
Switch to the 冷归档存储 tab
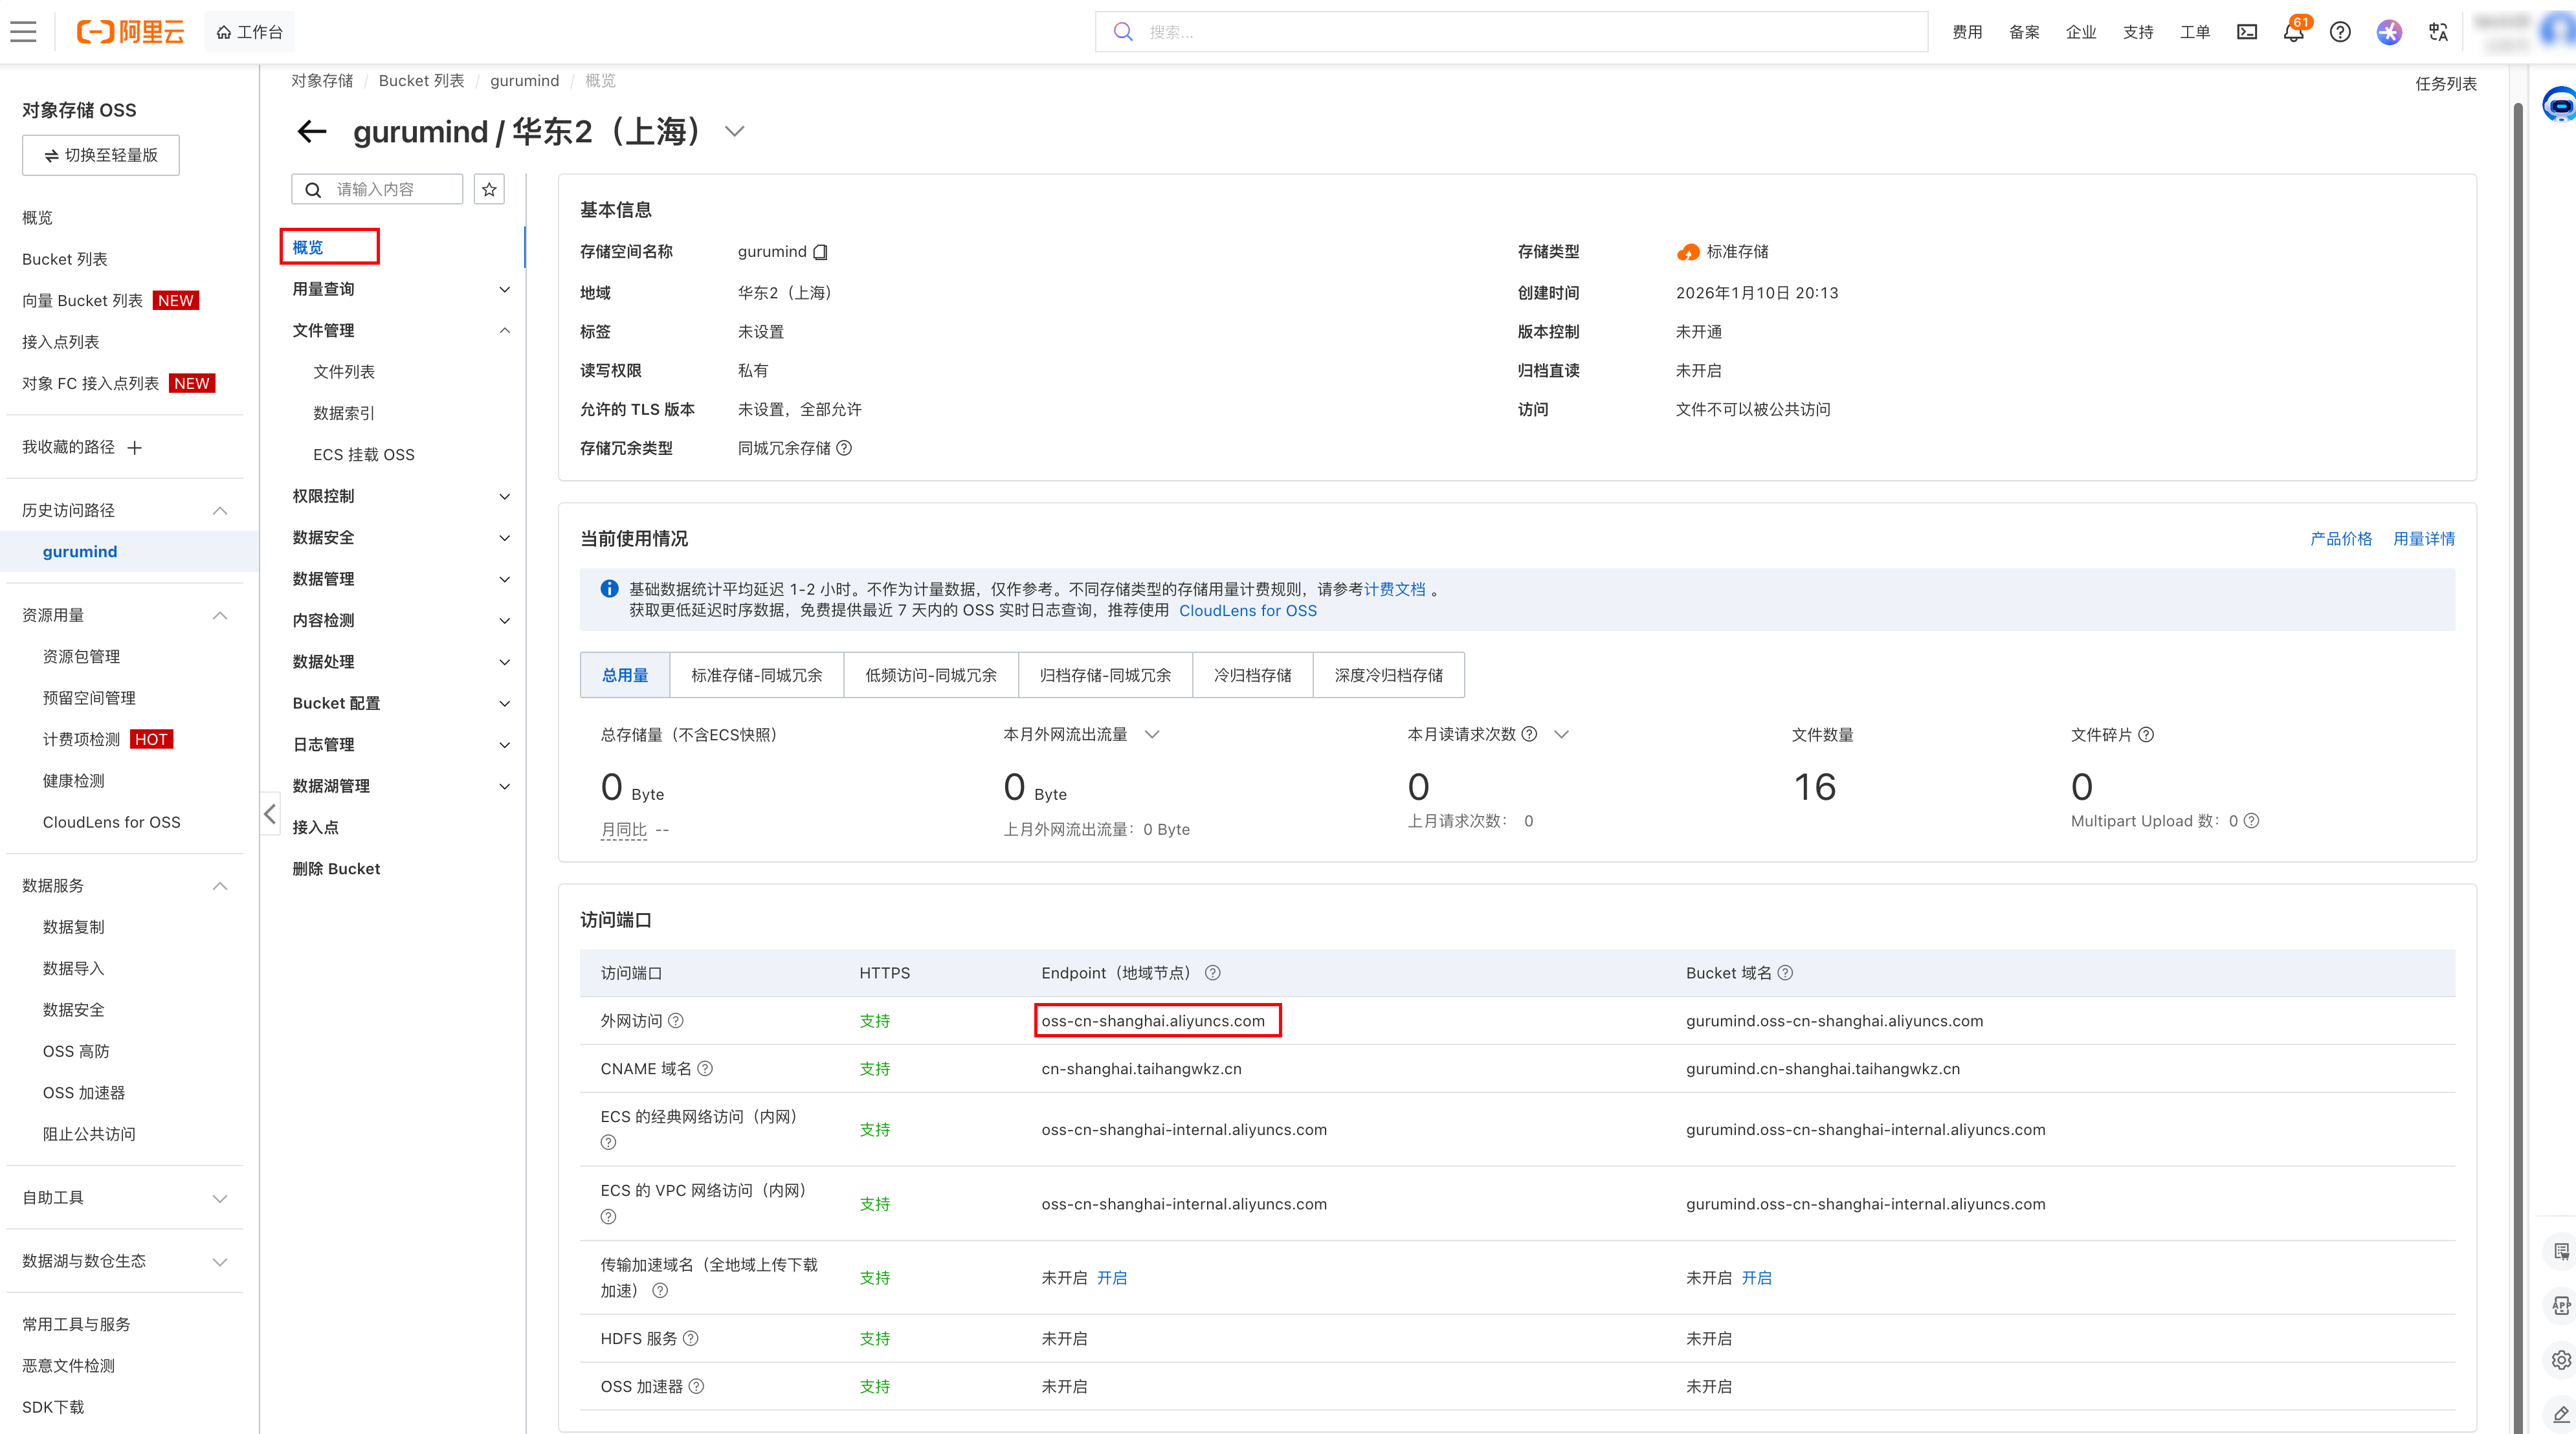coord(1252,675)
